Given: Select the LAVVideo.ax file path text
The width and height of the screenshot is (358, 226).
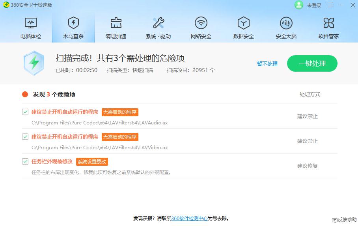Looking at the screenshot, I should (x=99, y=148).
